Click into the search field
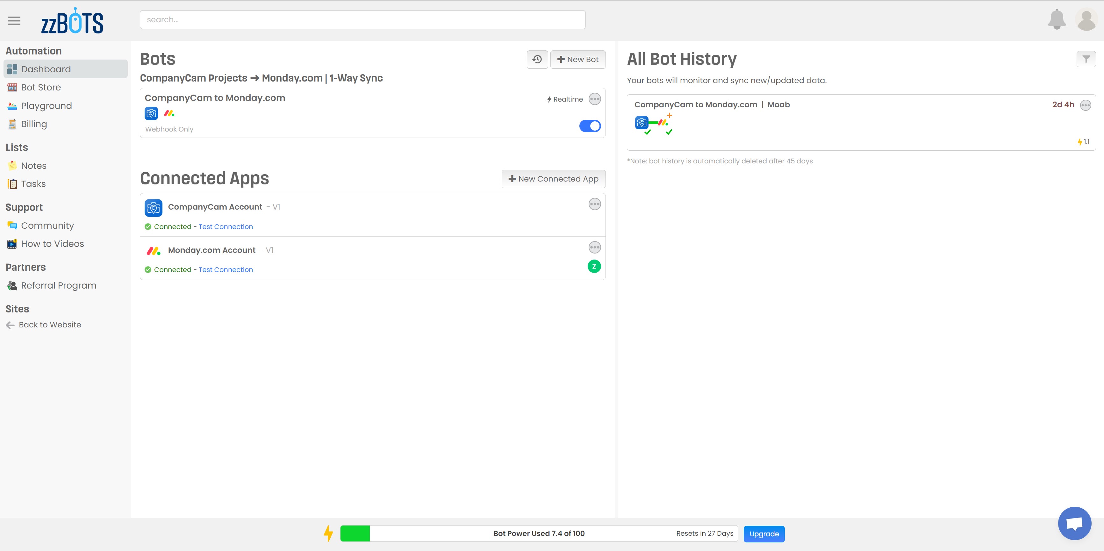The height and width of the screenshot is (551, 1104). click(x=362, y=20)
